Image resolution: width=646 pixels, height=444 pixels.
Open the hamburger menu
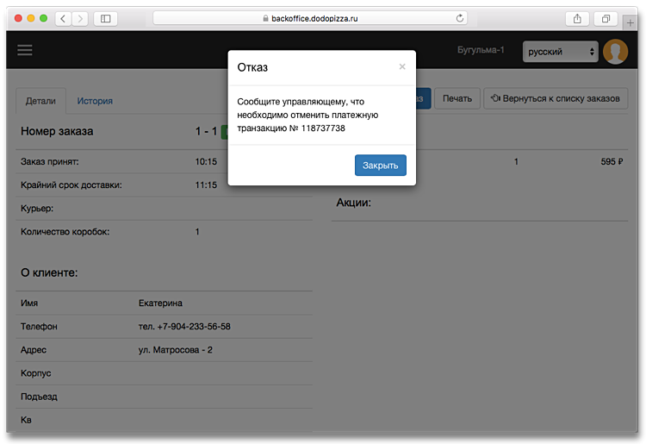coord(25,50)
